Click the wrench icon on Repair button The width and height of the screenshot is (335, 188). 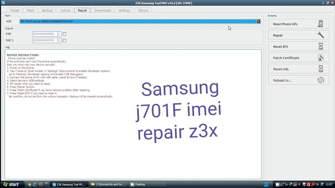(320, 35)
